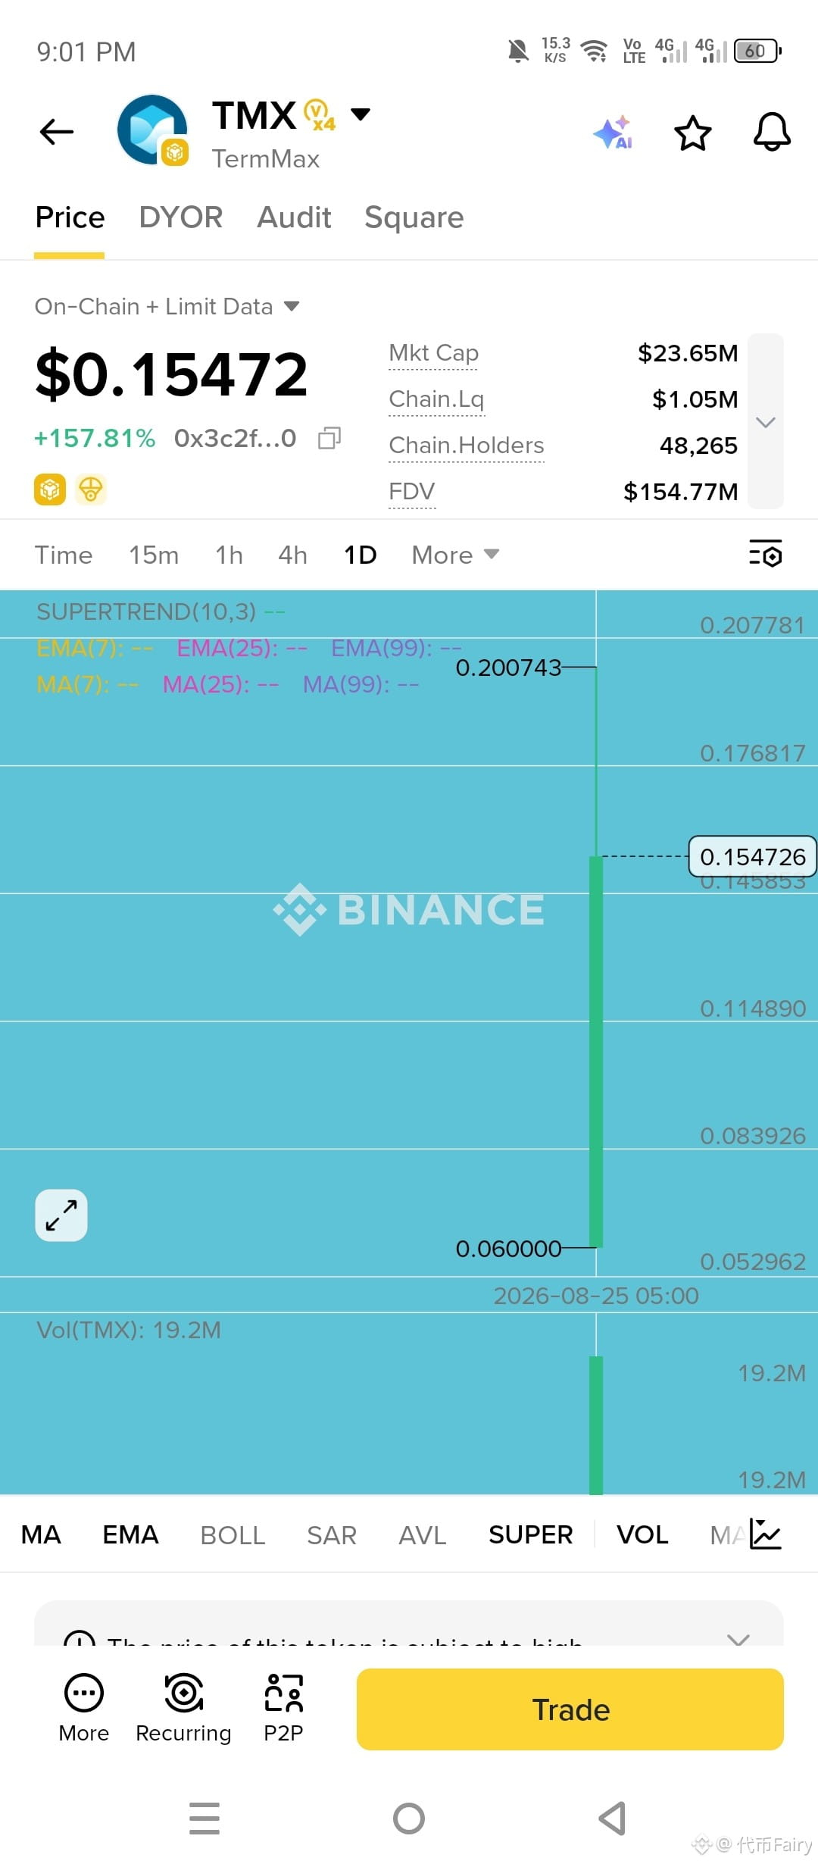Tap the x4 verified badge next to TMX
The width and height of the screenshot is (818, 1864).
pyautogui.click(x=320, y=115)
